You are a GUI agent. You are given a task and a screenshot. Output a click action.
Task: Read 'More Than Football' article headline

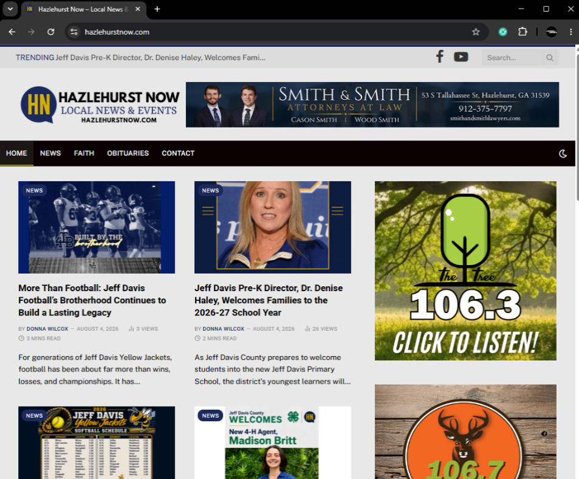point(92,300)
